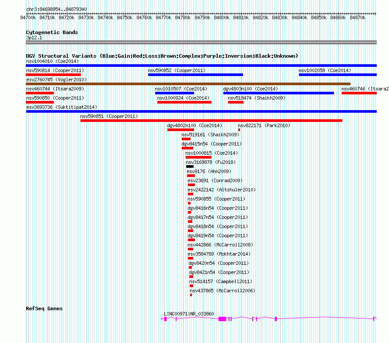
Task: Open the dgv8416n54 (Cooper2011) label
Action: click(218, 208)
